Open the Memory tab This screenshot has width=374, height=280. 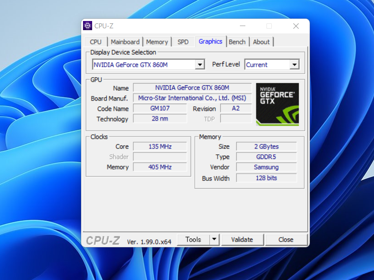click(x=157, y=42)
